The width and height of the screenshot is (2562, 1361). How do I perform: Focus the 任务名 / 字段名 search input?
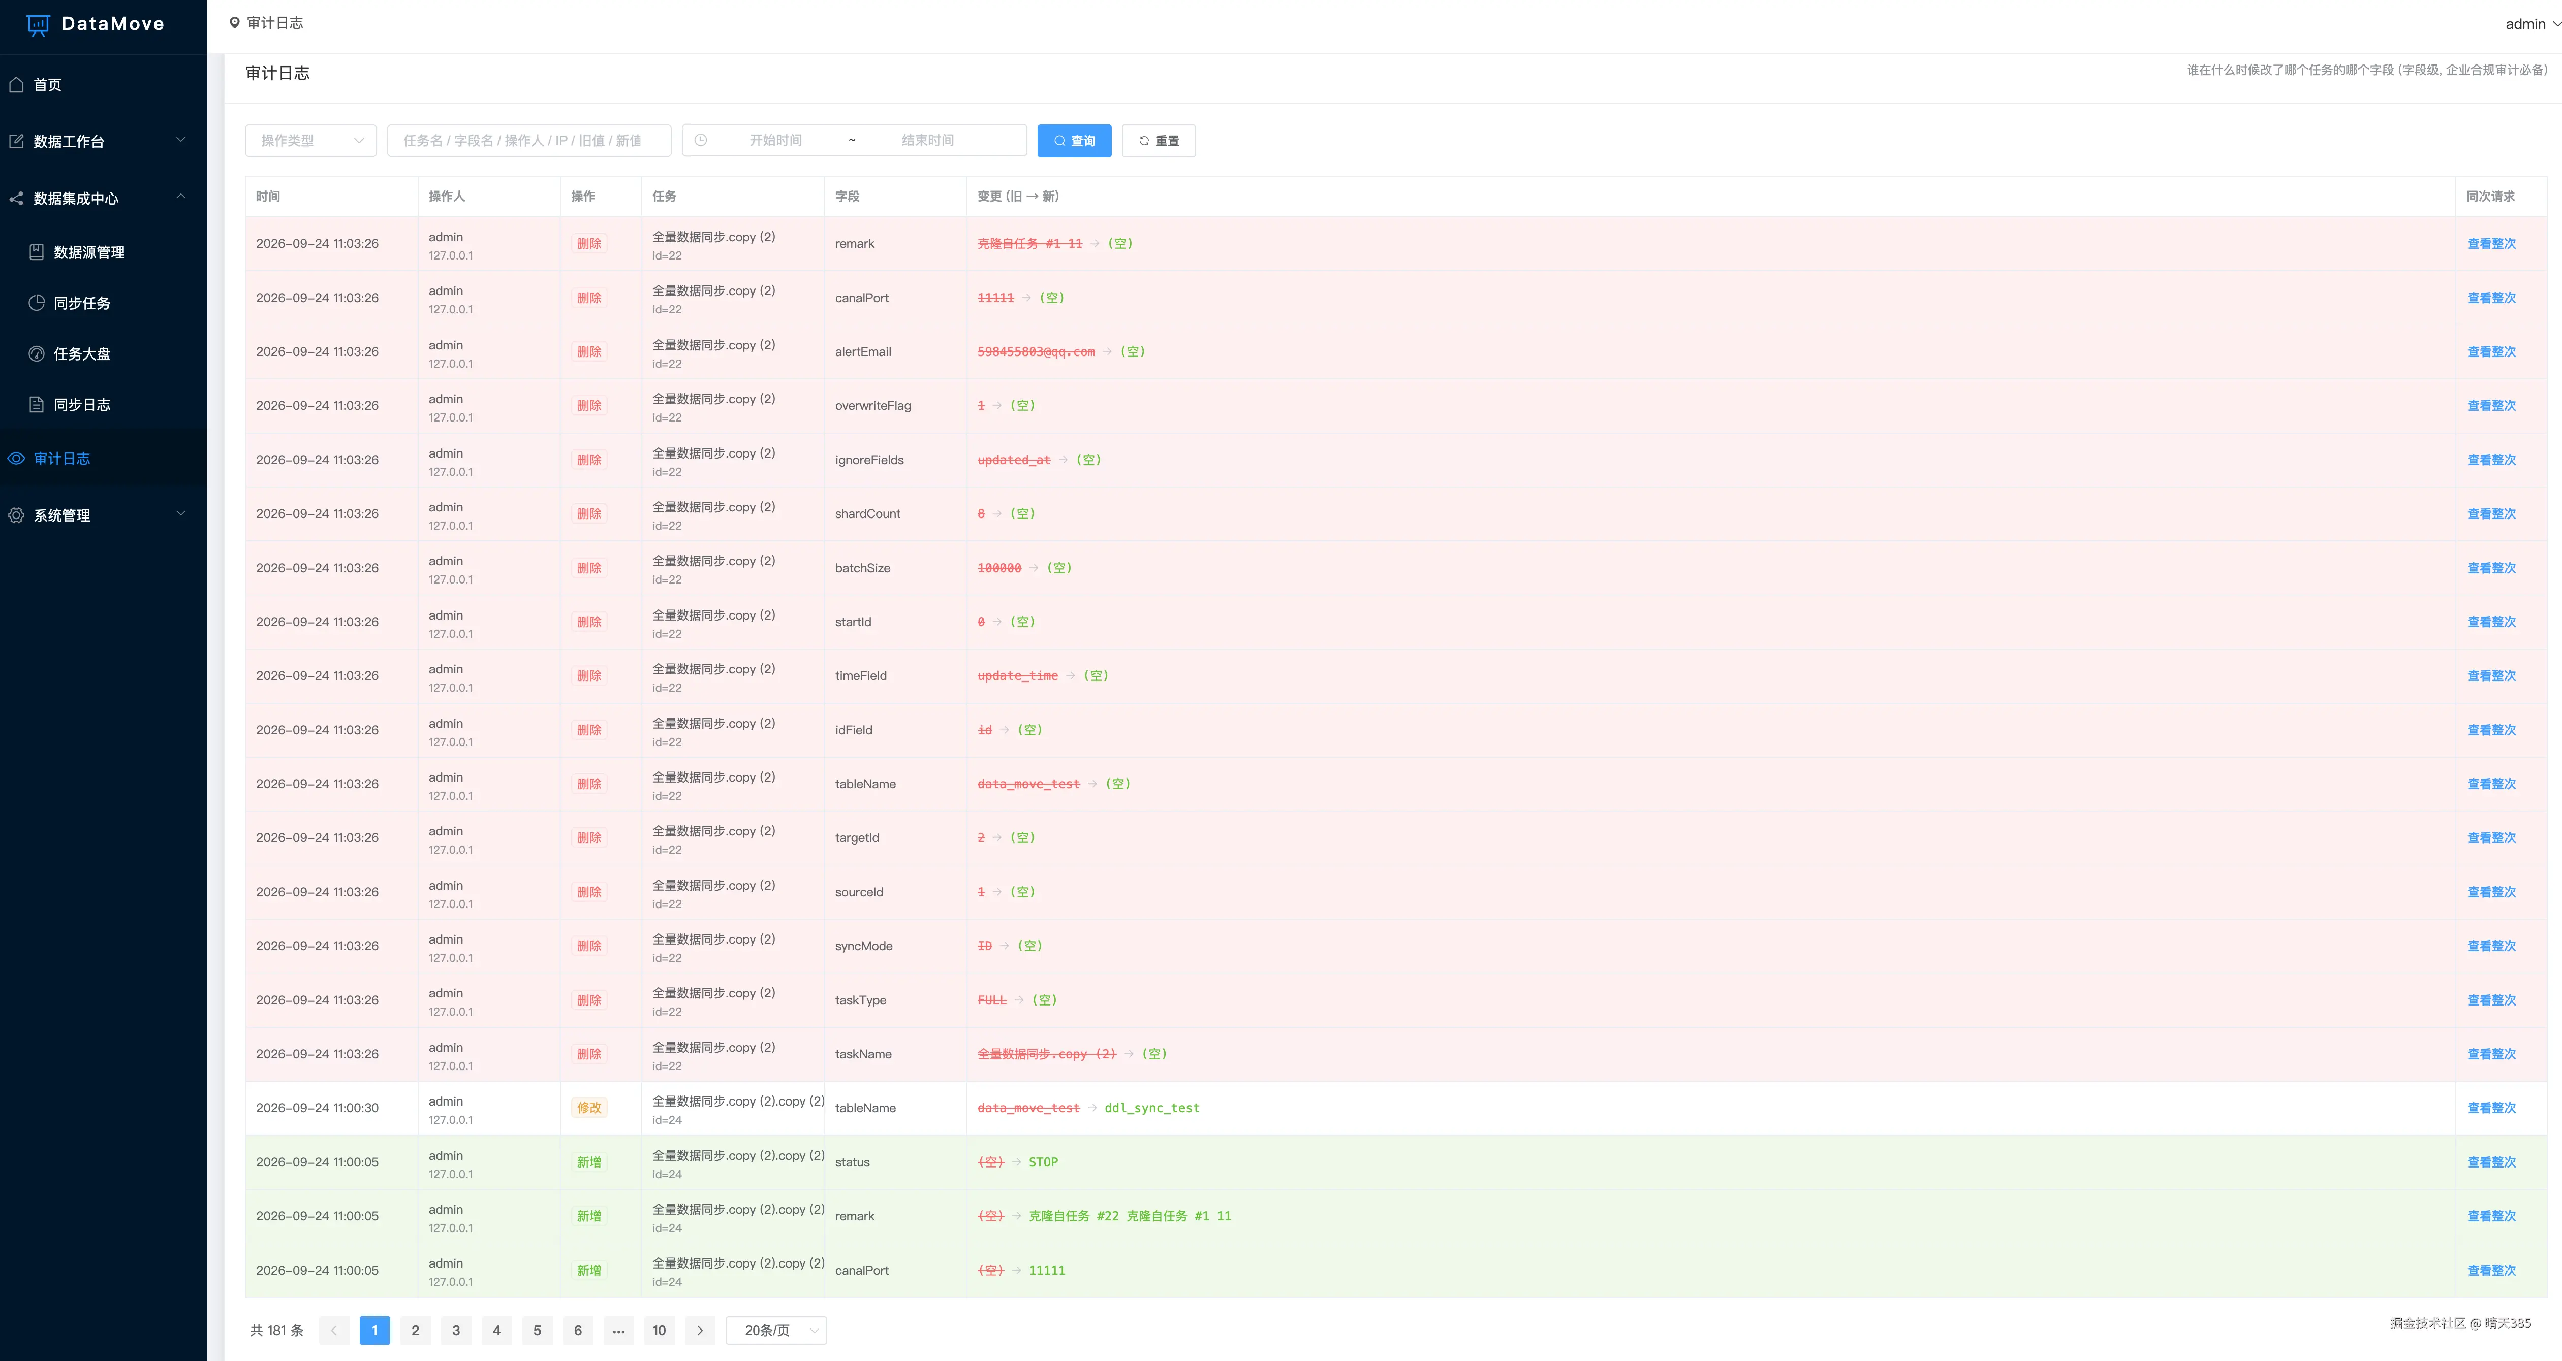coord(529,140)
